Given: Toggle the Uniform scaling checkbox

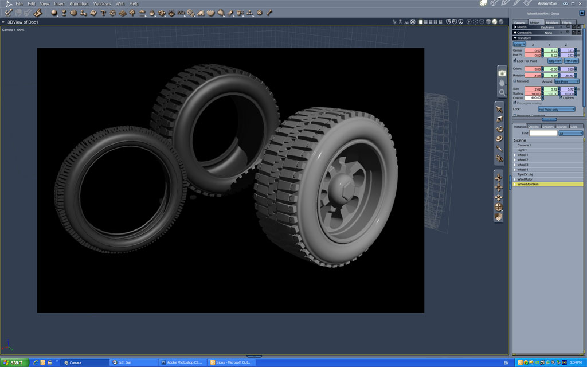Looking at the screenshot, I should coord(561,97).
